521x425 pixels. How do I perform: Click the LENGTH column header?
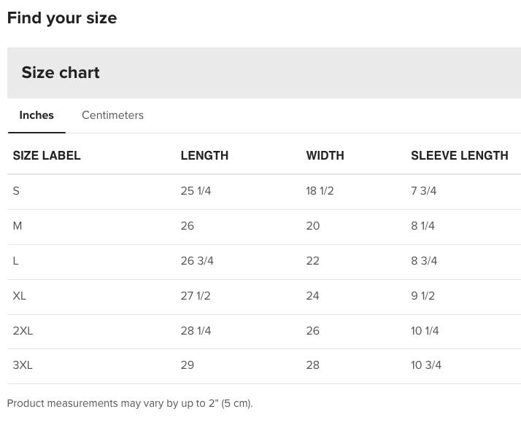click(x=204, y=155)
